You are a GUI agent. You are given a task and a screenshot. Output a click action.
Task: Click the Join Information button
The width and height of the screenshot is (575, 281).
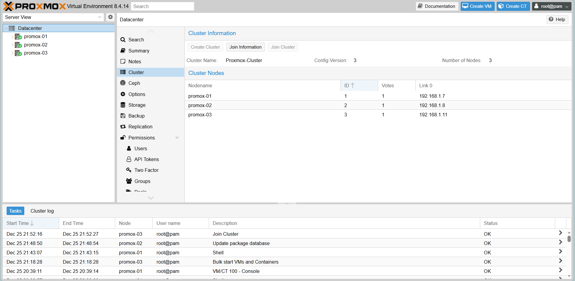click(245, 47)
